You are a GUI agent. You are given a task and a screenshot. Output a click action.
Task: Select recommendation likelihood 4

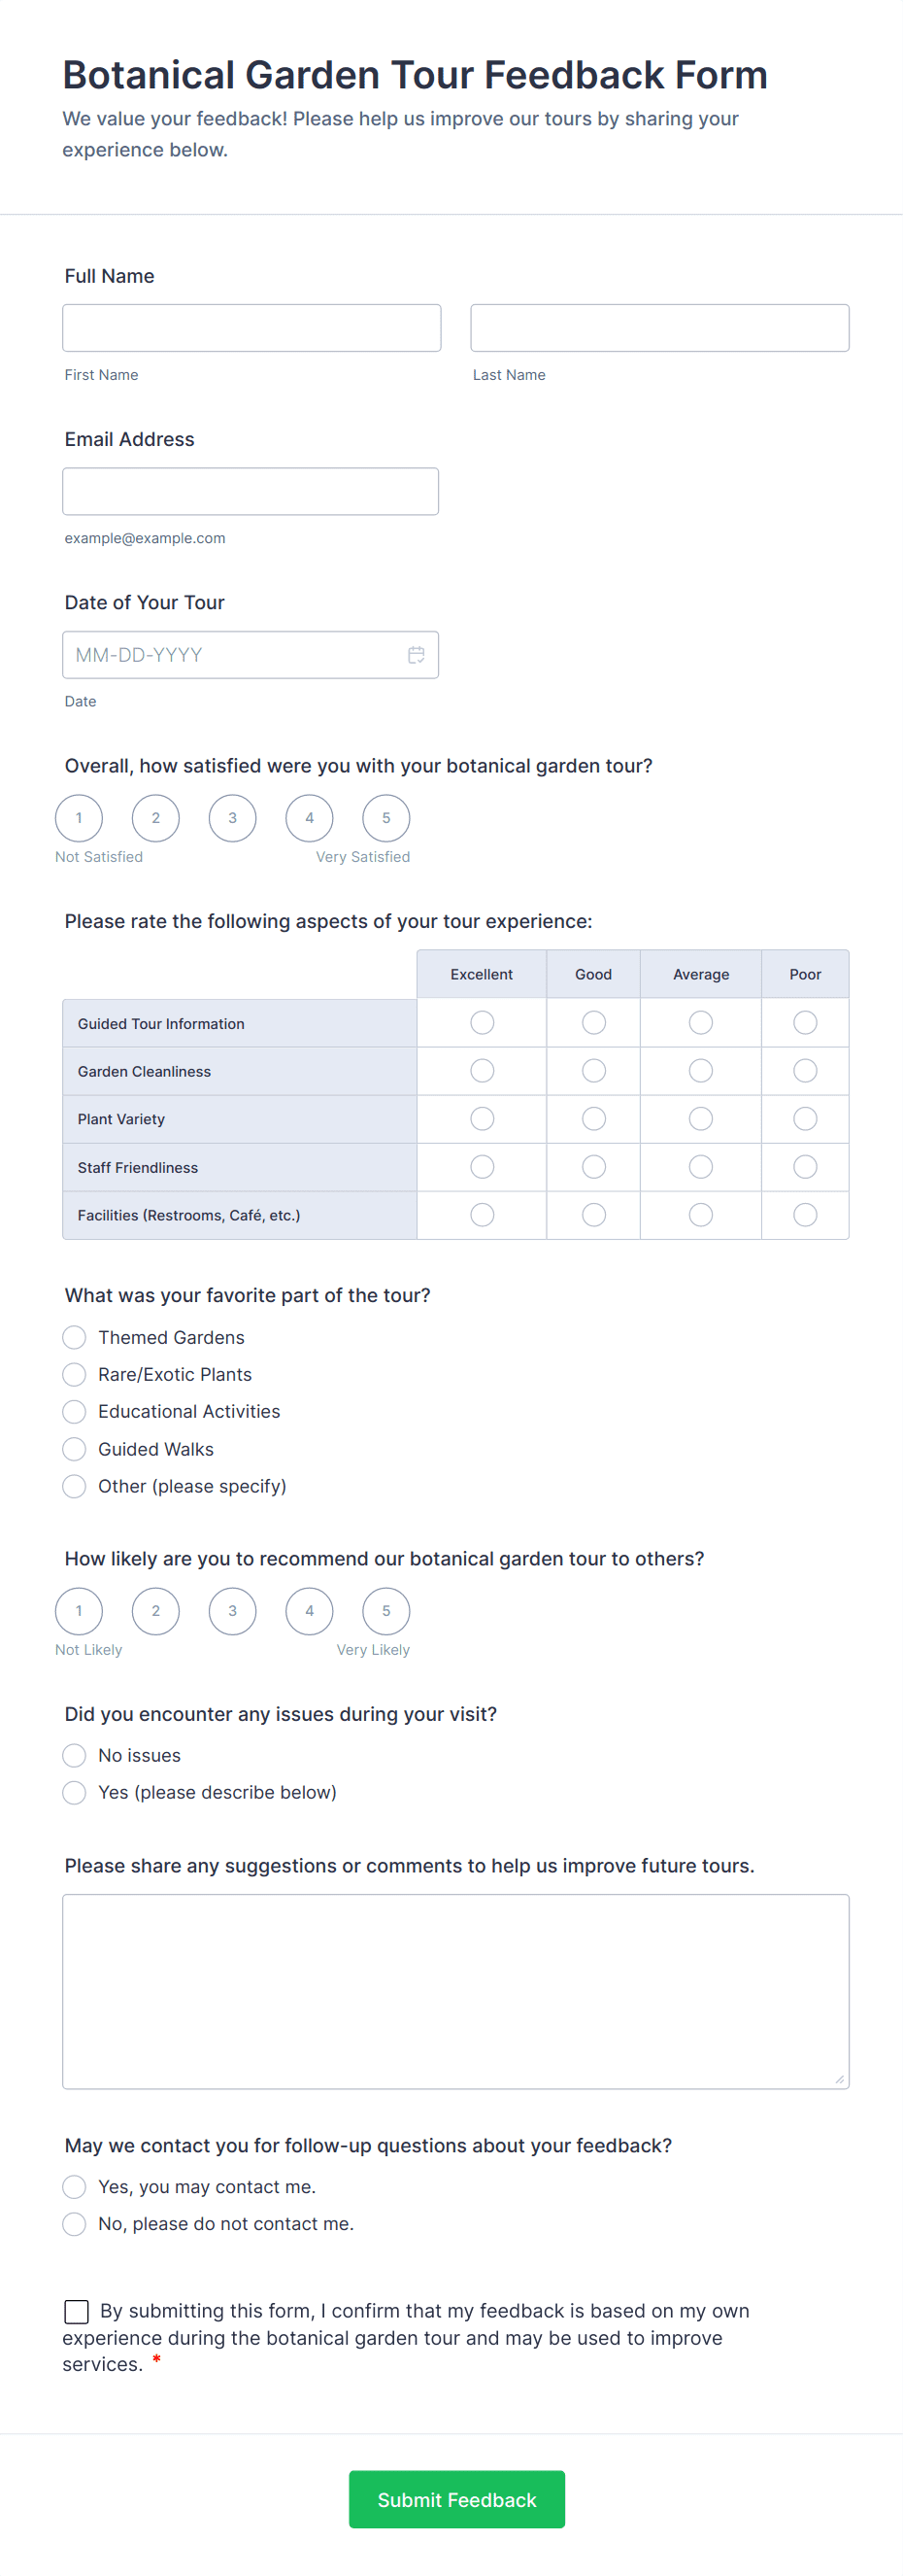(310, 1611)
